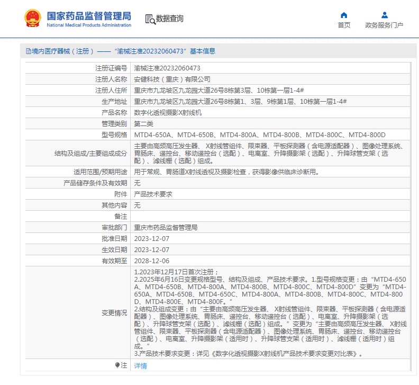The image size is (419, 385).
Task: Click change note 1.2023年12月17日首次注册
Action: coord(176,272)
